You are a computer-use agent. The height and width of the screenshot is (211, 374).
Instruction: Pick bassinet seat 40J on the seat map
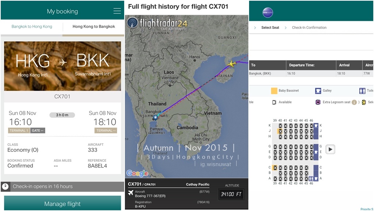(x=280, y=131)
